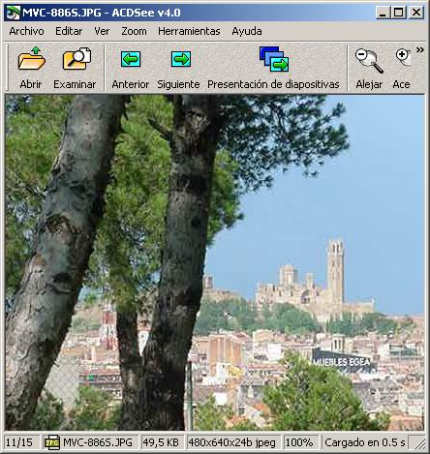Viewport: 430px width, 454px height.
Task: Start the Presentación de diapositivas slideshow
Action: [x=273, y=68]
